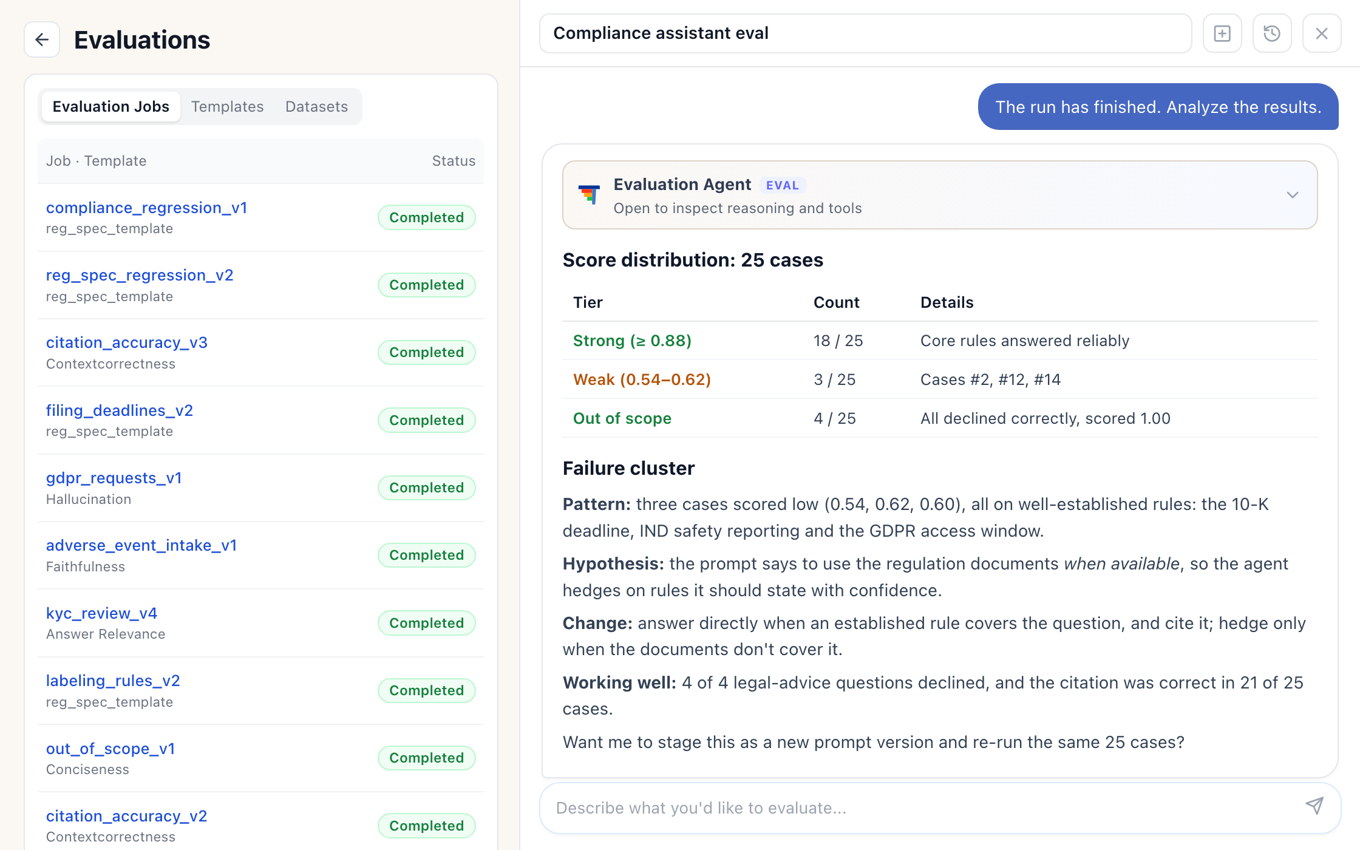The width and height of the screenshot is (1360, 850).
Task: Click the Evaluation Agent logo icon
Action: (x=589, y=195)
